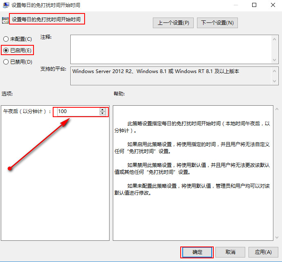Viewport: 282px width, 262px height.
Task: Open 下一个设置(N)
Action: point(217,23)
